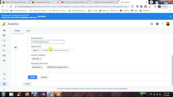The image size is (173, 97).
Task: Click the Get Started link in banner
Action: click(x=41, y=16)
